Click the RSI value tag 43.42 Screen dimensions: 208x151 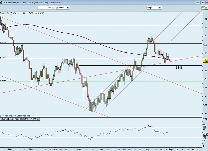(x=205, y=134)
